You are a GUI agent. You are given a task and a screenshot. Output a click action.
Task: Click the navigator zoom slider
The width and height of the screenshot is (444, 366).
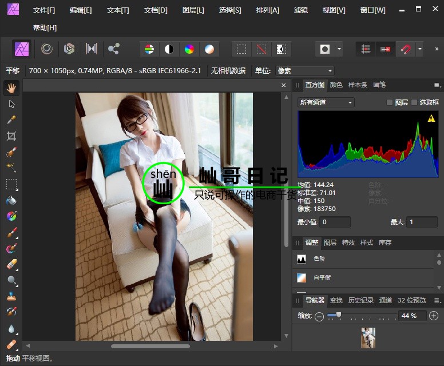pos(362,316)
